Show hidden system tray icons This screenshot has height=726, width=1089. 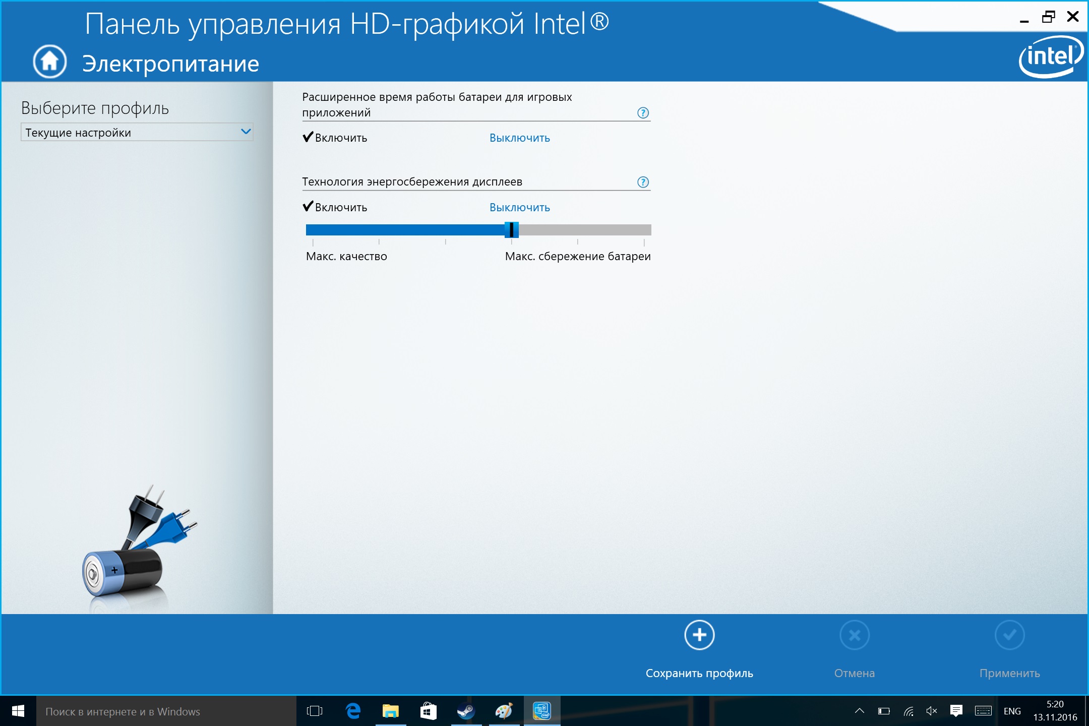(x=860, y=711)
